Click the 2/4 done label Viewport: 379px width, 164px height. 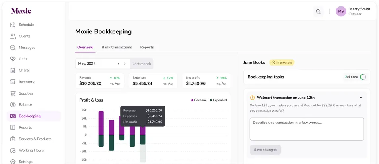click(x=351, y=77)
